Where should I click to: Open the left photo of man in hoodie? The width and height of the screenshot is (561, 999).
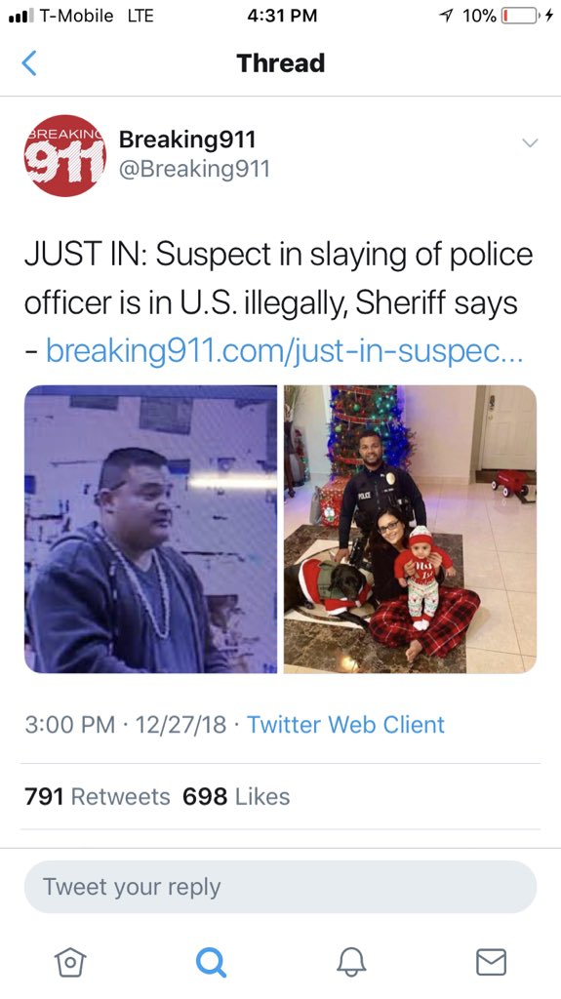point(150,529)
